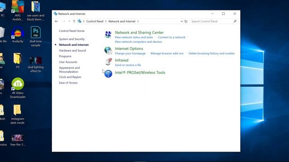Refresh the Control Panel view
Screen dimensions: 289x162
coord(186,21)
